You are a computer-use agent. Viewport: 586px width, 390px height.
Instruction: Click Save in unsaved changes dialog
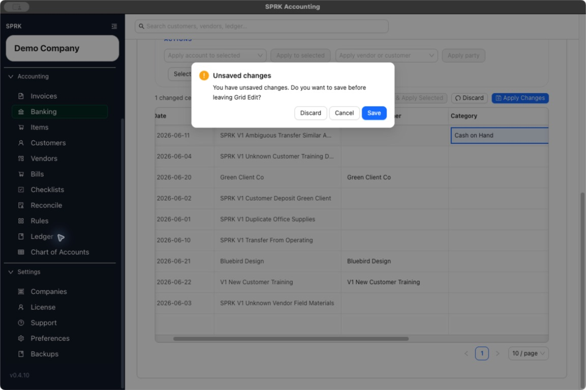point(374,113)
